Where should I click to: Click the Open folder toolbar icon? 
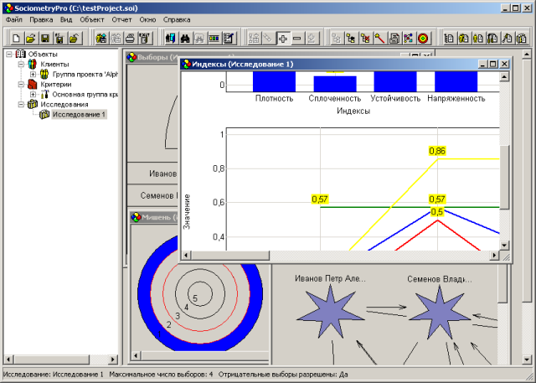(x=30, y=38)
